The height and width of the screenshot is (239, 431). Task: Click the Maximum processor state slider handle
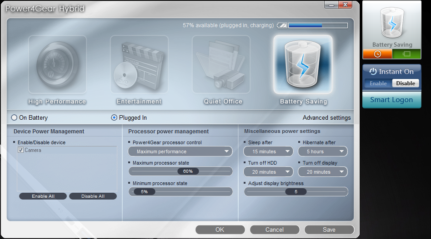(188, 171)
